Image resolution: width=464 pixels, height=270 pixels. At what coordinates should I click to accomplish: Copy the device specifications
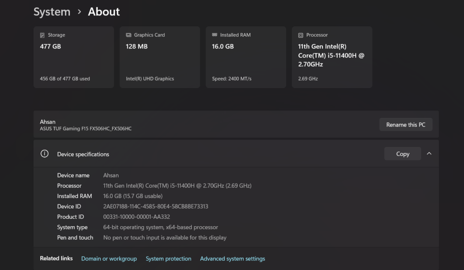click(402, 154)
